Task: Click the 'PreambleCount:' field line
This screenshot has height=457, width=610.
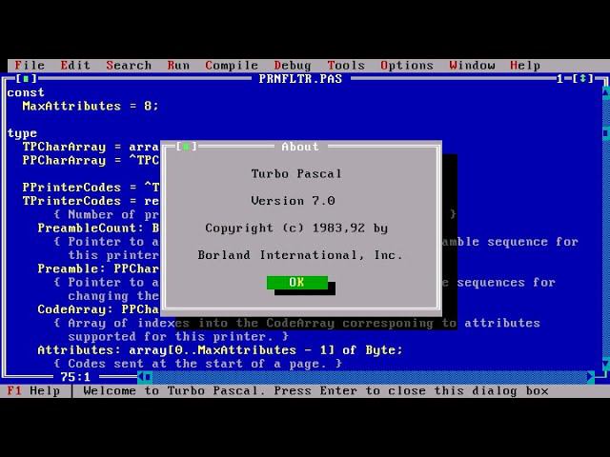Action: (98, 228)
